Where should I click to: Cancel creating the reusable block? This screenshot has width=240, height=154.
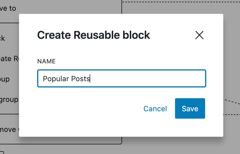155,109
